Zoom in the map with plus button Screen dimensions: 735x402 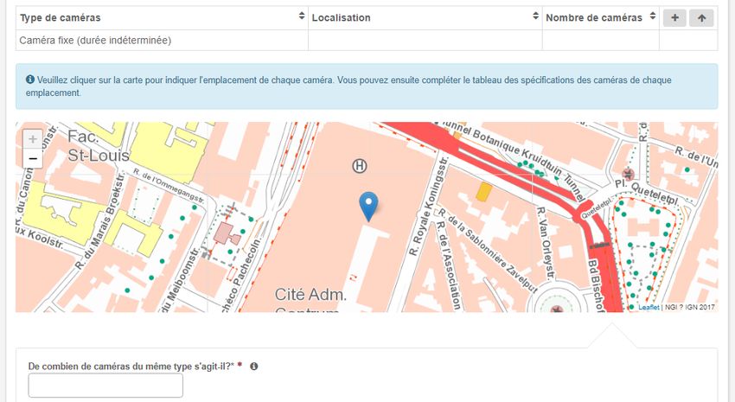point(33,139)
